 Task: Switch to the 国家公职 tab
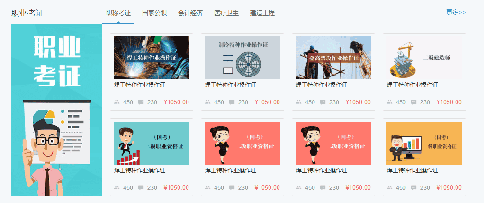(x=154, y=13)
